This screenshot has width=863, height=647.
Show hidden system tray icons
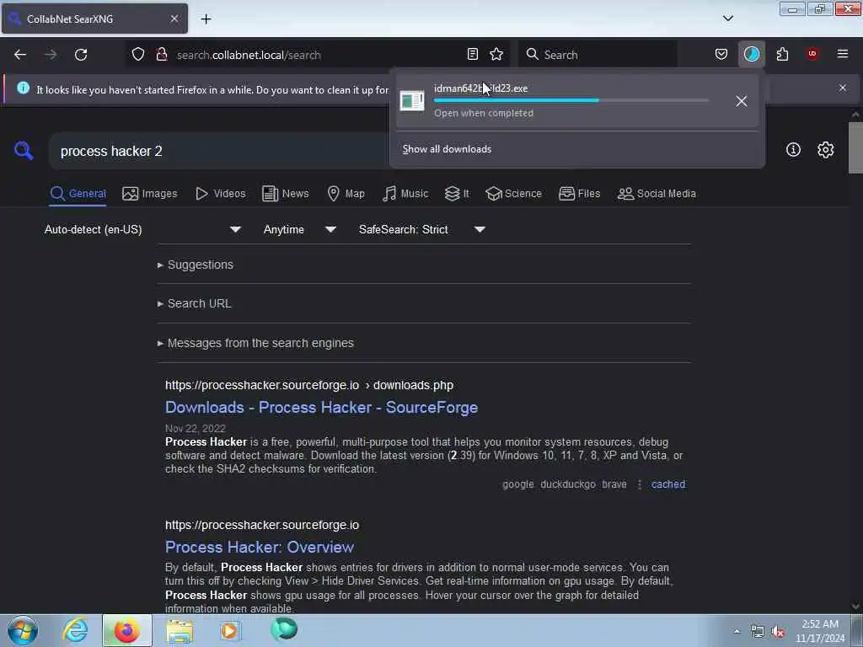coord(737,631)
